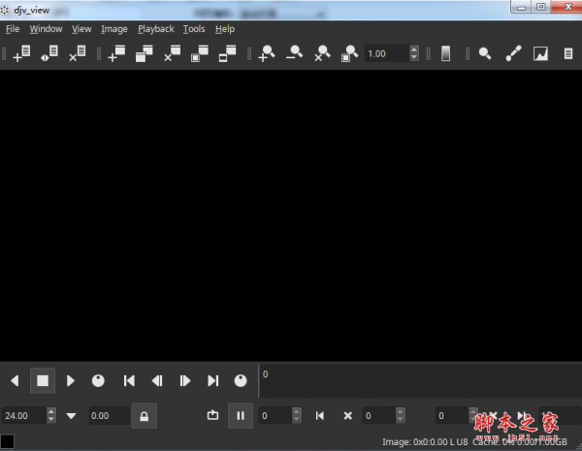
Task: Jump to the start frame
Action: (129, 381)
